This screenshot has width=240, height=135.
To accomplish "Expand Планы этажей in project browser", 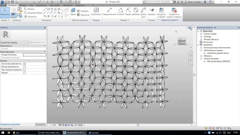I will click(x=201, y=34).
